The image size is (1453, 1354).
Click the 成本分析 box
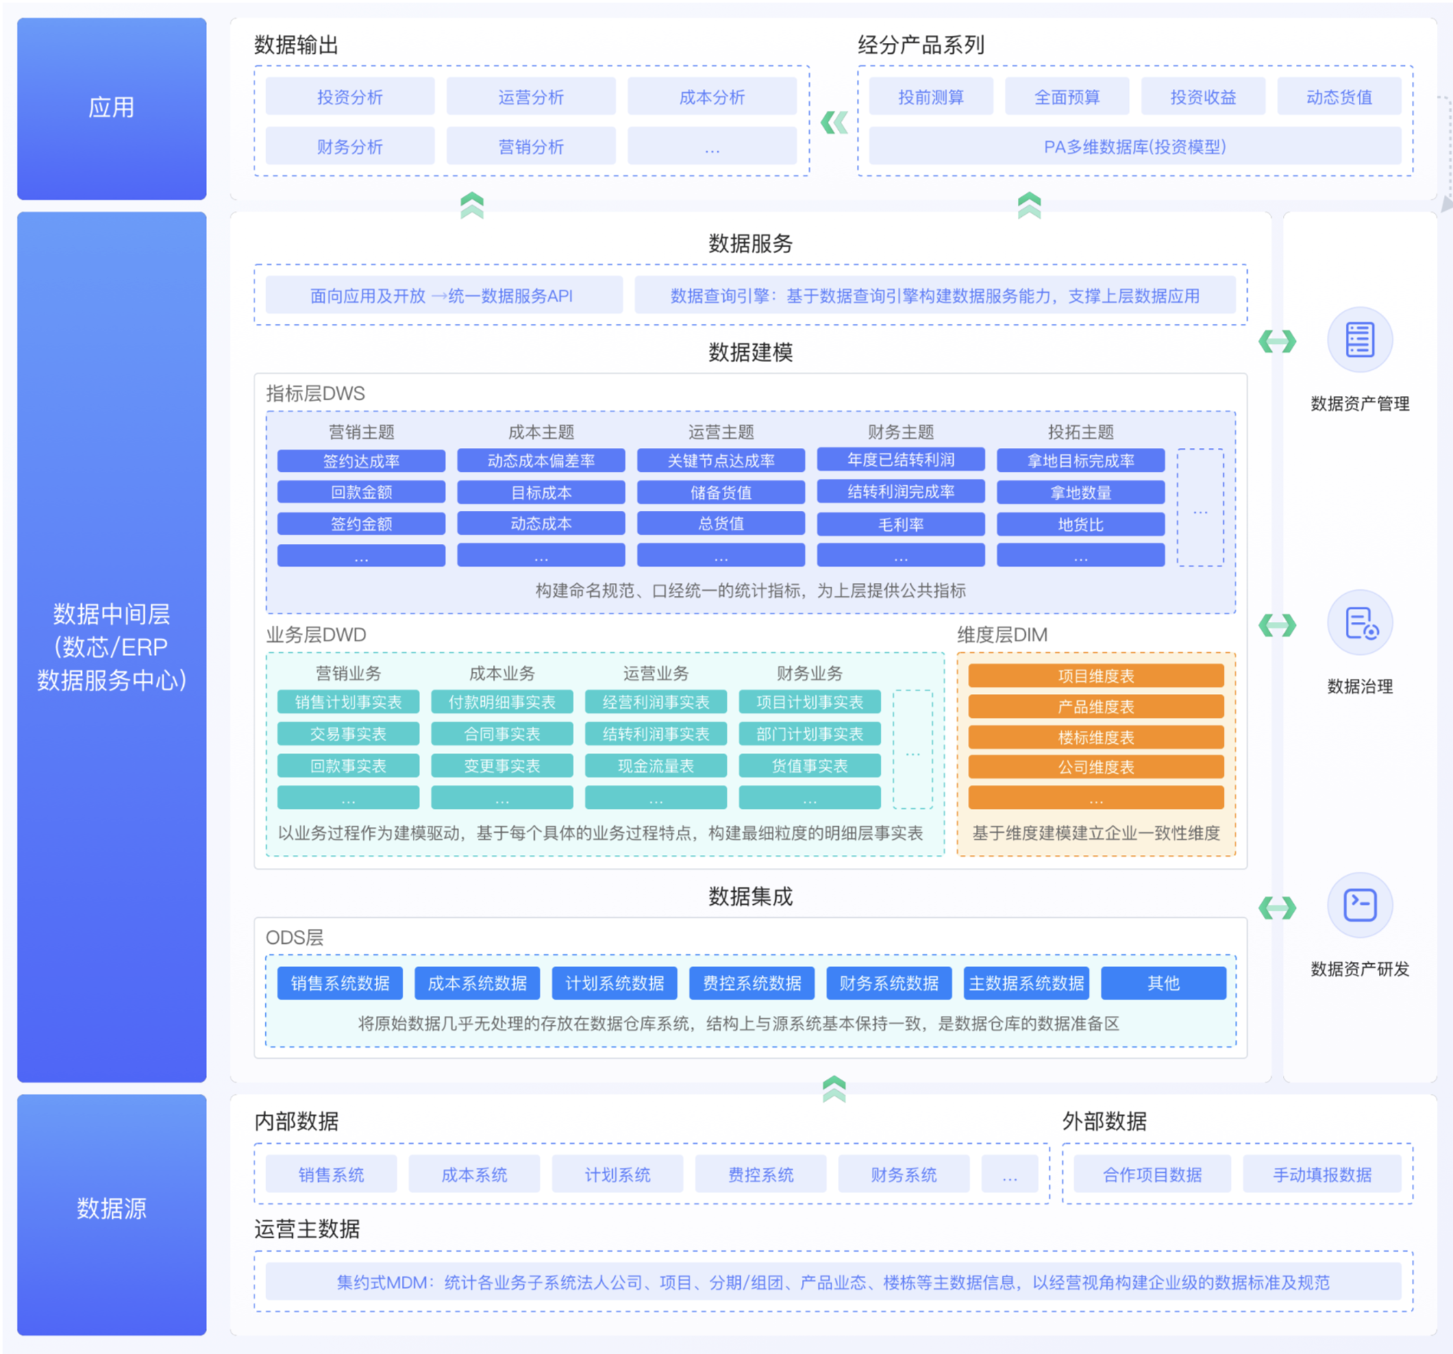tap(712, 97)
